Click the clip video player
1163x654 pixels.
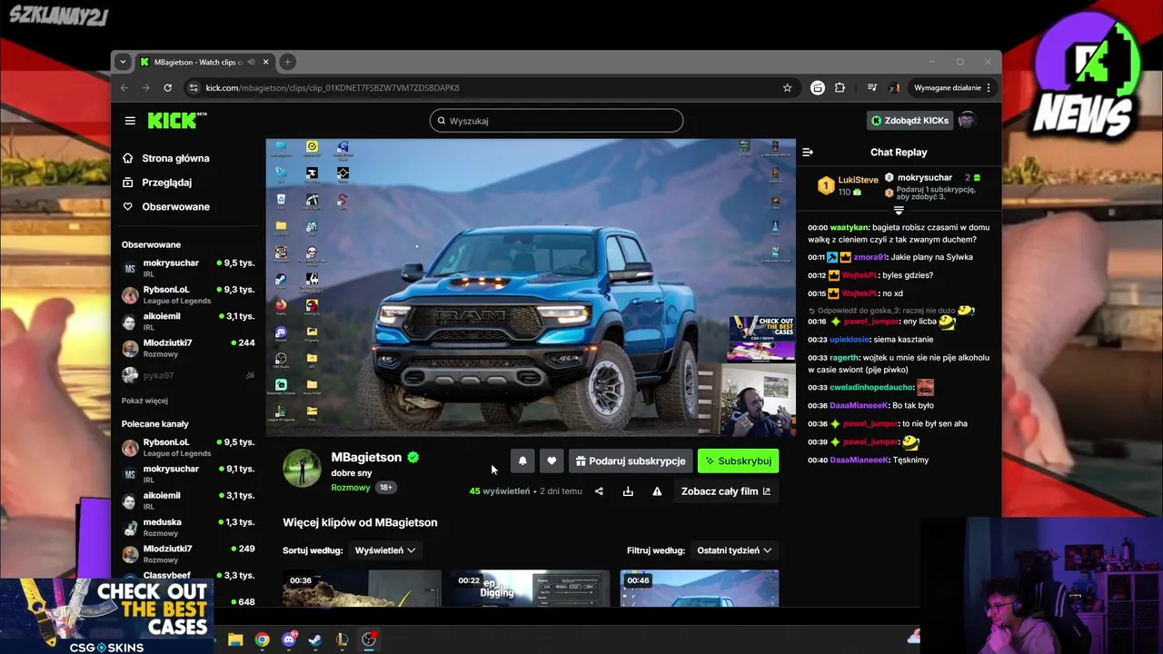[x=531, y=287]
